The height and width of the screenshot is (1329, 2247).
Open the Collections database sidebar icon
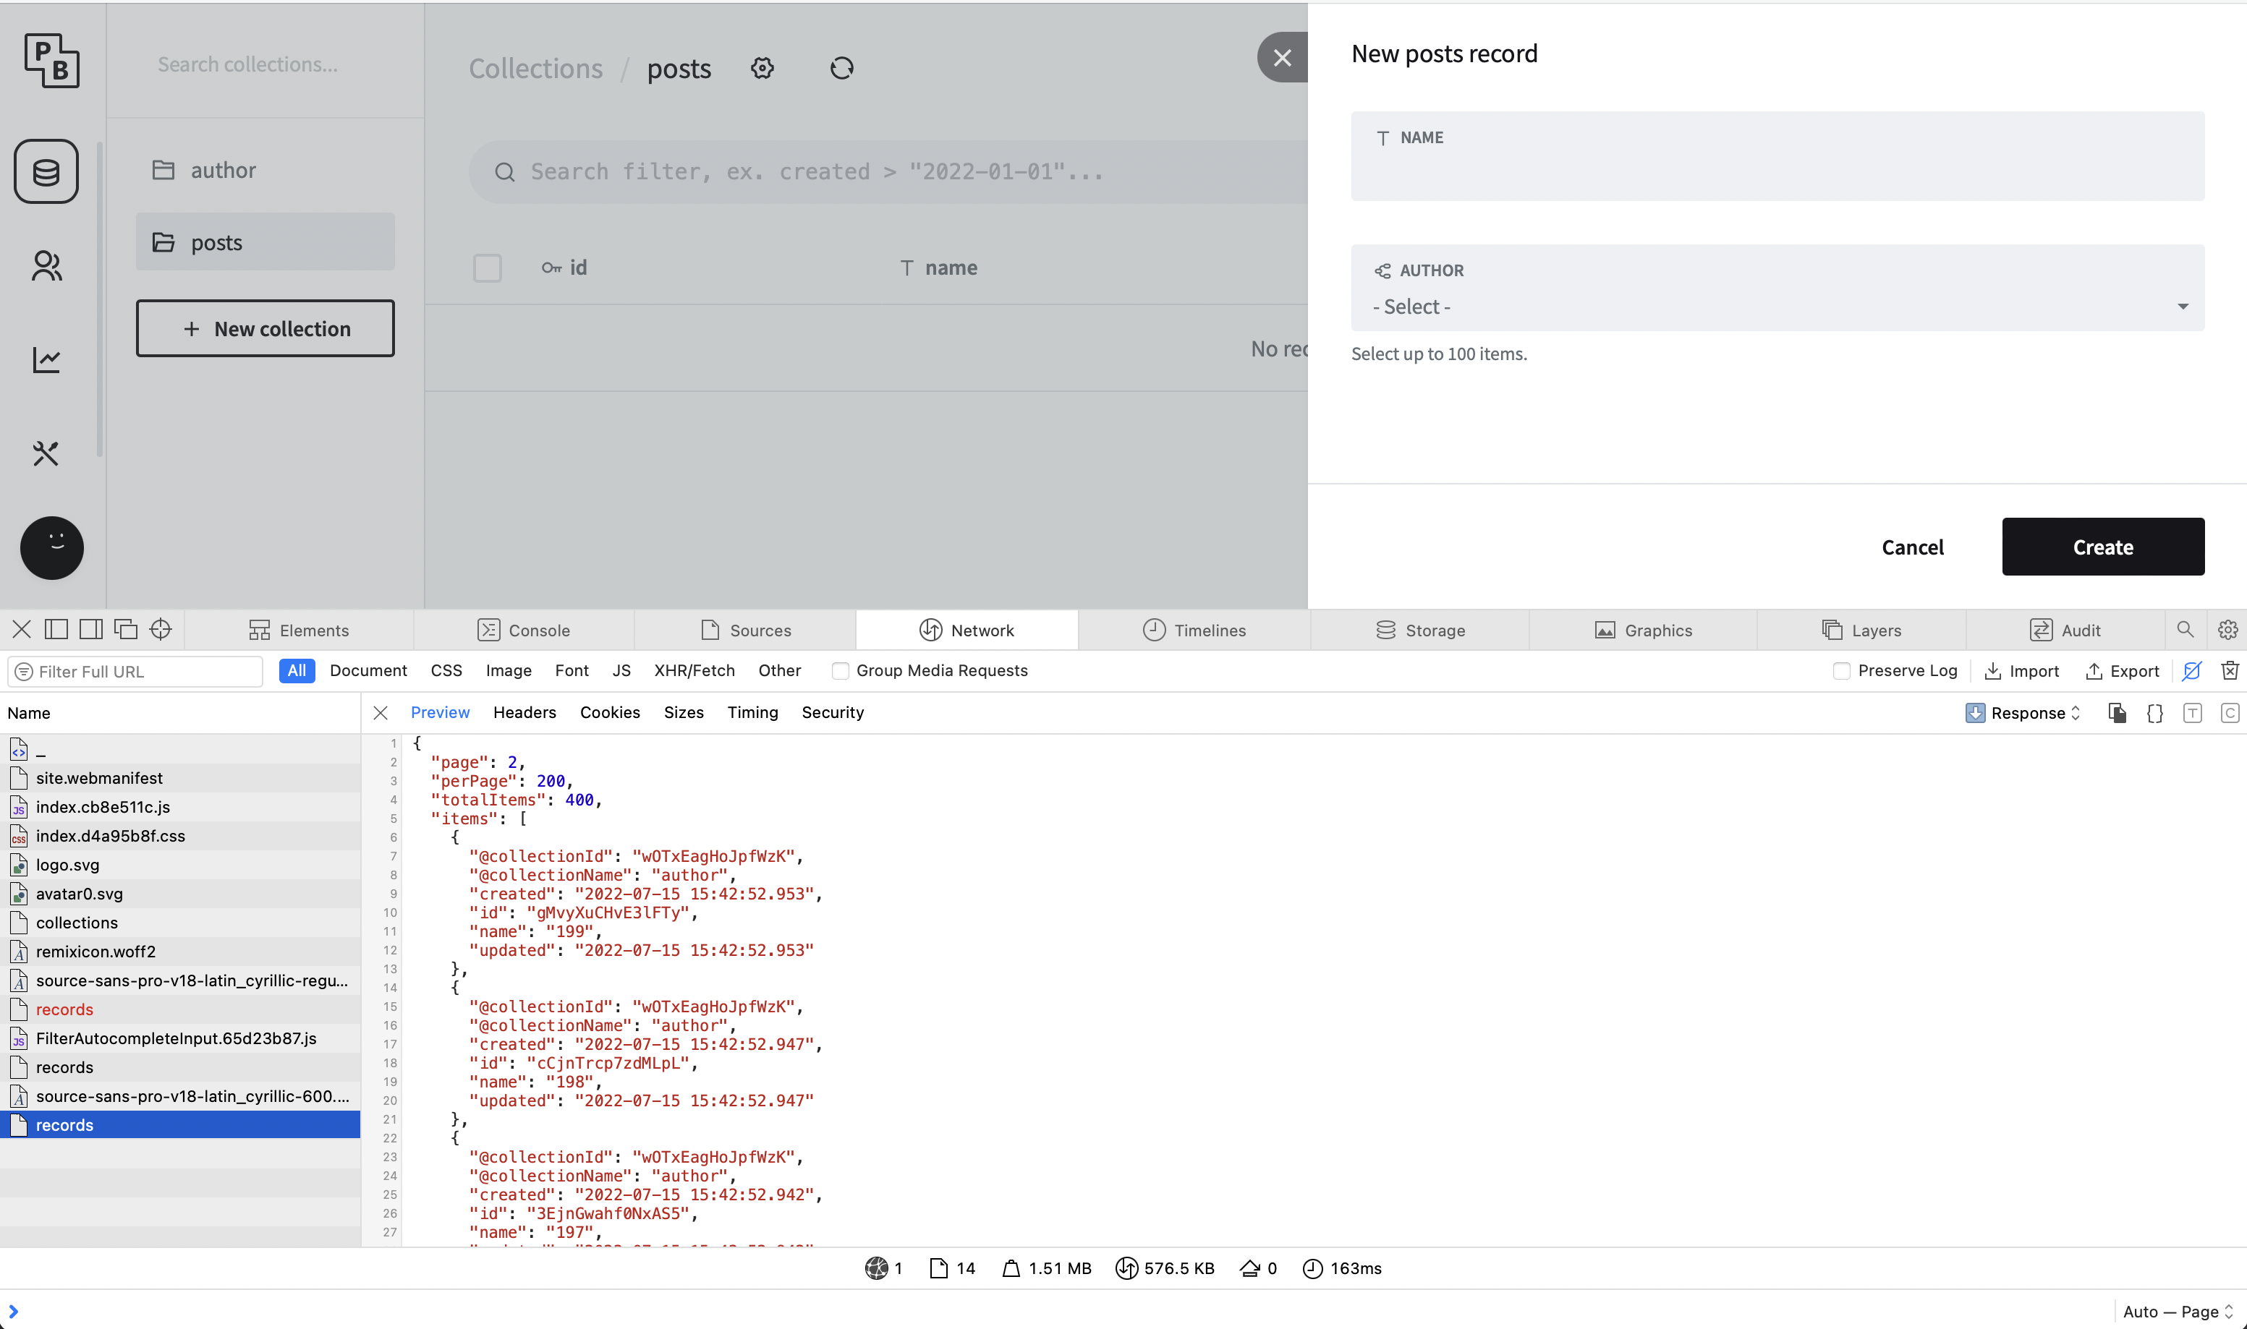[x=46, y=171]
